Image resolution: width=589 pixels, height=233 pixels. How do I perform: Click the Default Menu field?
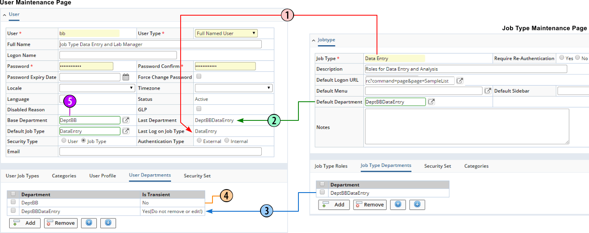424,91
